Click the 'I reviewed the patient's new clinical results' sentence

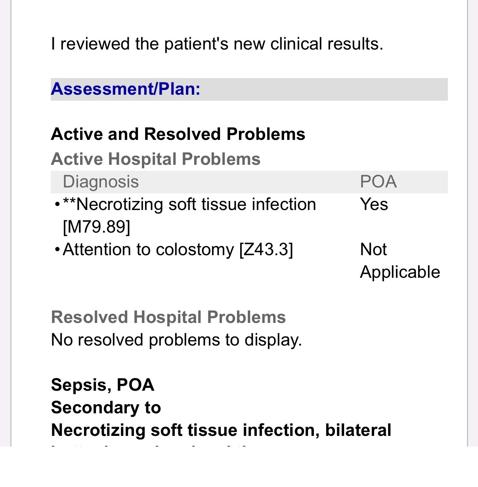click(x=217, y=44)
